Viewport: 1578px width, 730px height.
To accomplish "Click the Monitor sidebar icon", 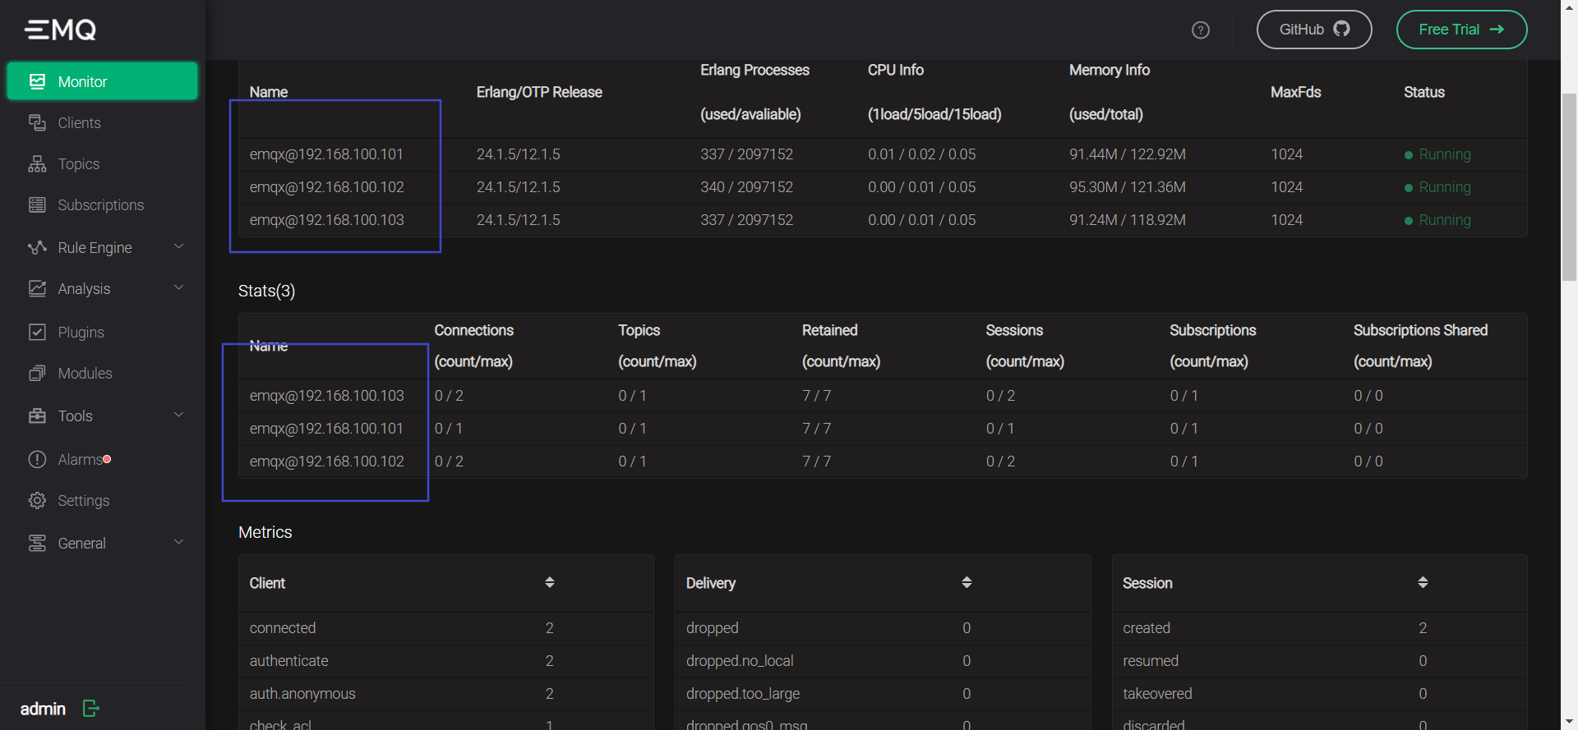I will 37,81.
